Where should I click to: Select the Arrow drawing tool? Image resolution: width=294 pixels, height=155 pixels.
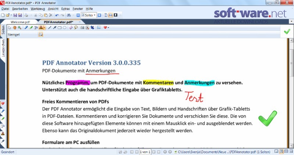[54, 28]
